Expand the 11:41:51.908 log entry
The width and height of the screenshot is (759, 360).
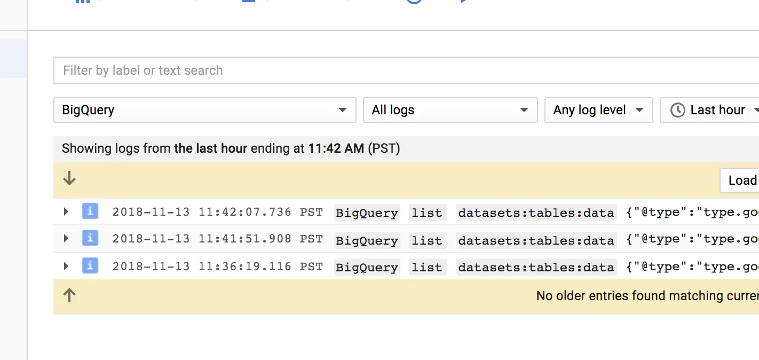tap(66, 238)
